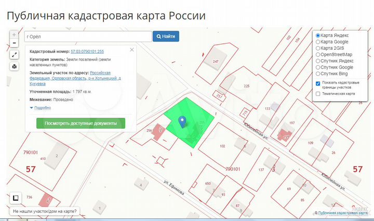Click parcel 256 label on map
374x221 pixels.
point(149,131)
